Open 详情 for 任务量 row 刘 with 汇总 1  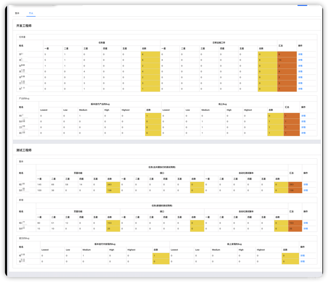[300, 89]
